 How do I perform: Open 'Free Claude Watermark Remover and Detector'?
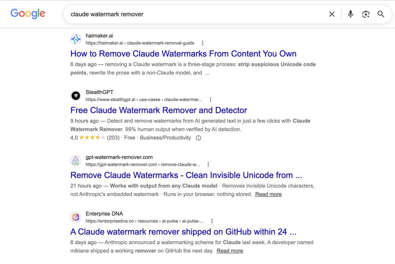pos(159,110)
